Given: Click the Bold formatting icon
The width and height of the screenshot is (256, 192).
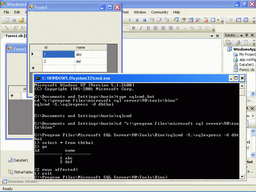Looking at the screenshot, I should point(133,28).
